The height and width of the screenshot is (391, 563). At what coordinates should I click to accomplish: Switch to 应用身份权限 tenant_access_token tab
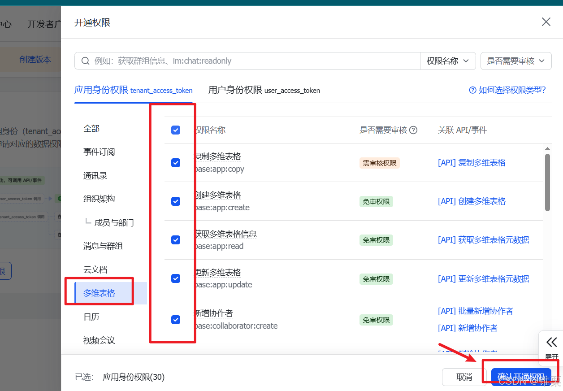coord(134,90)
